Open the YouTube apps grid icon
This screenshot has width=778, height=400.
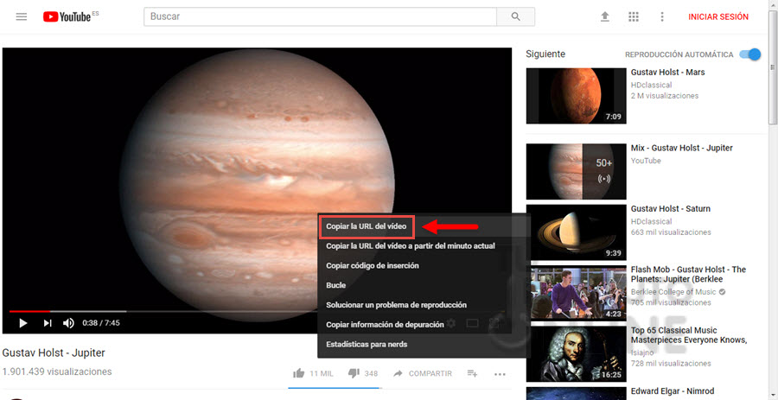click(634, 17)
